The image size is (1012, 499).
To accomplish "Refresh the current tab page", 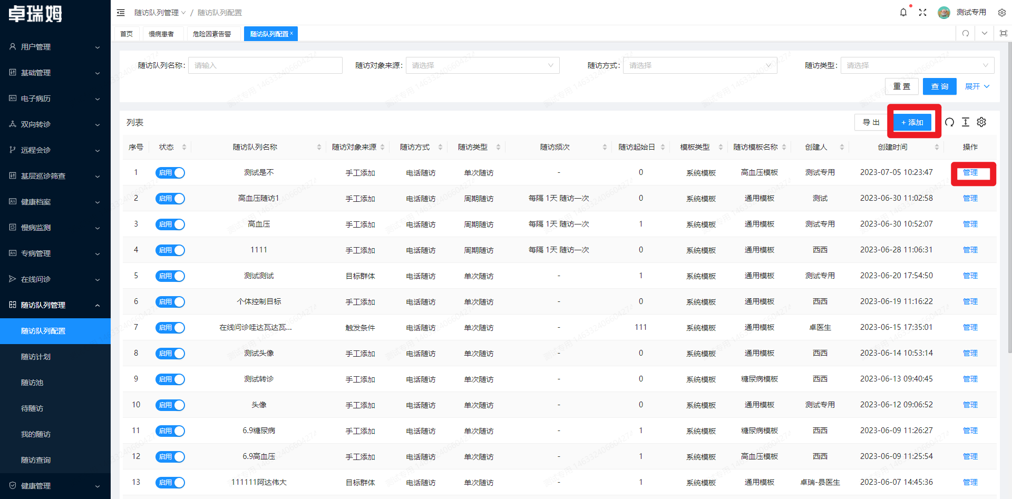I will point(966,33).
